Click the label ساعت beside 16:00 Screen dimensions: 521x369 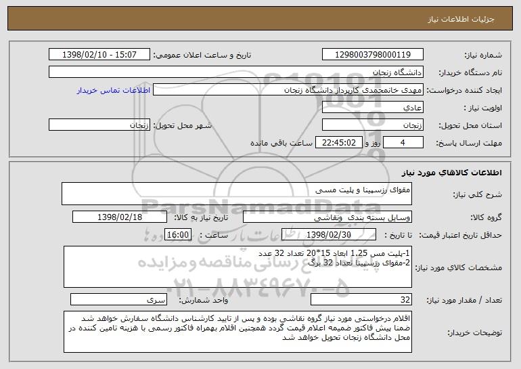pyautogui.click(x=214, y=235)
